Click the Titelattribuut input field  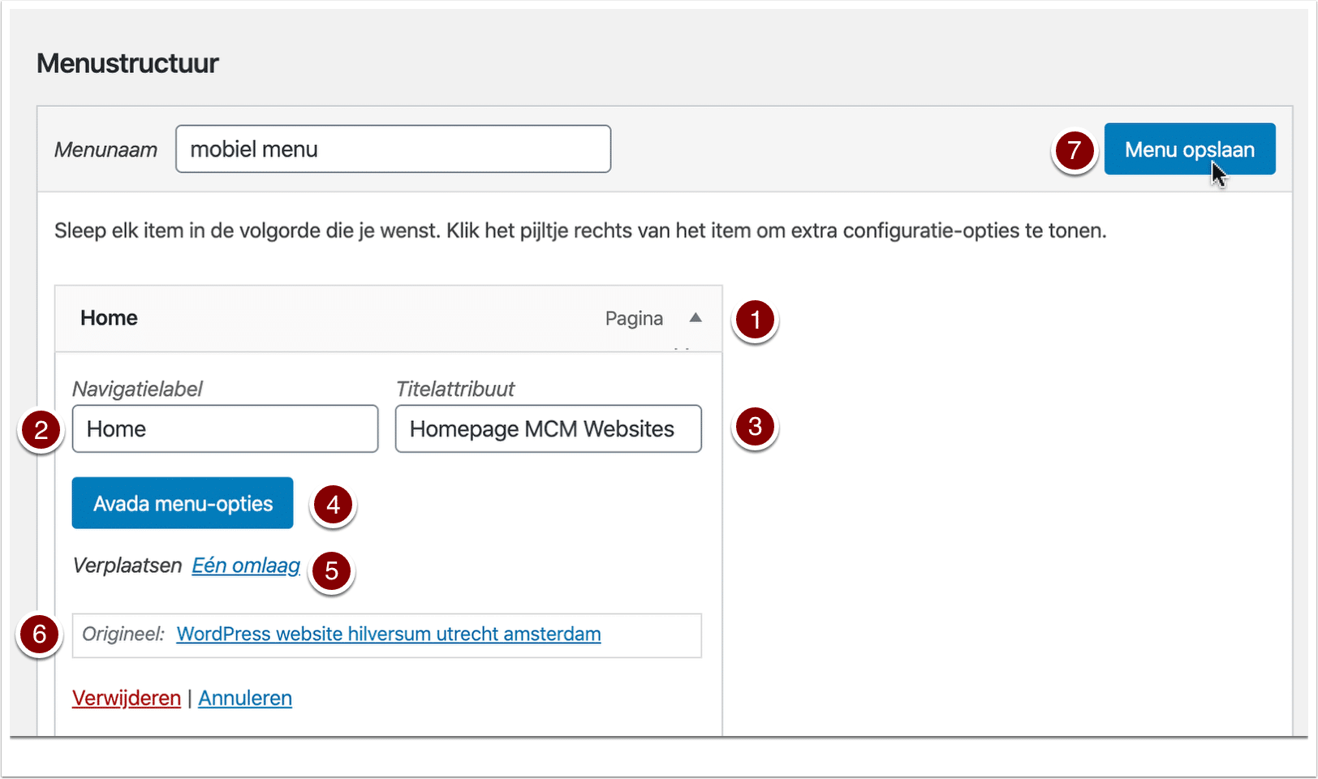pyautogui.click(x=549, y=428)
